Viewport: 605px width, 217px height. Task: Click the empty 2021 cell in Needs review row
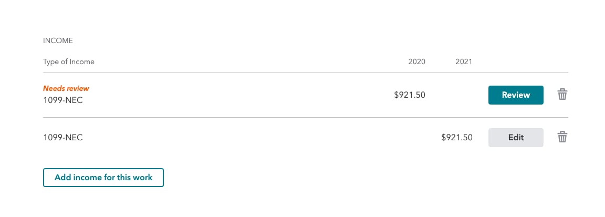click(x=457, y=95)
